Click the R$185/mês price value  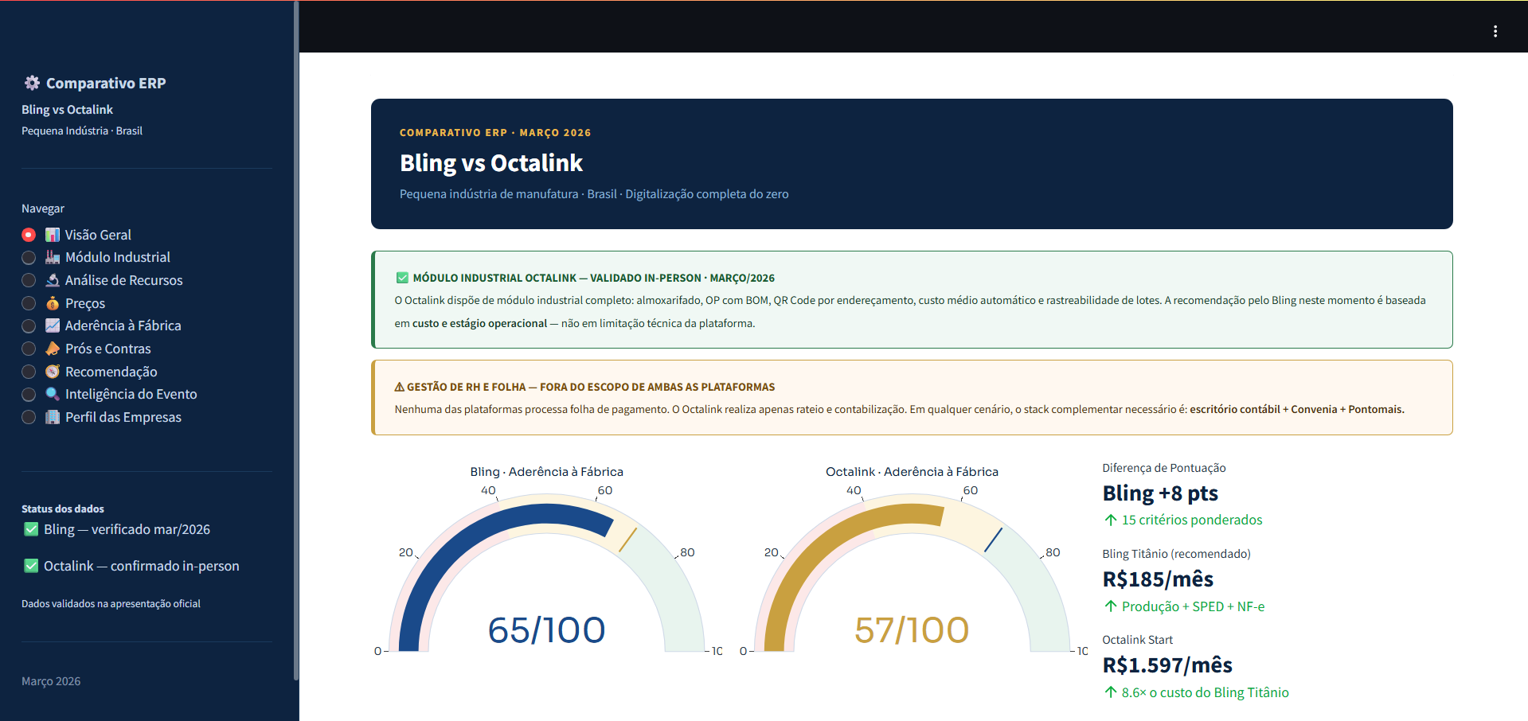coord(1158,579)
